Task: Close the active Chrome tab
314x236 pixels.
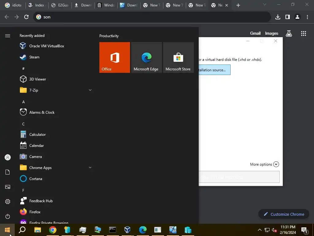Action: (227, 6)
